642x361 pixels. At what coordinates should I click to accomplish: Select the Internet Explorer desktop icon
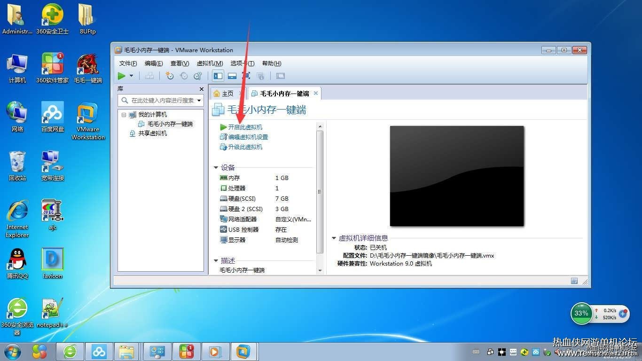click(17, 219)
